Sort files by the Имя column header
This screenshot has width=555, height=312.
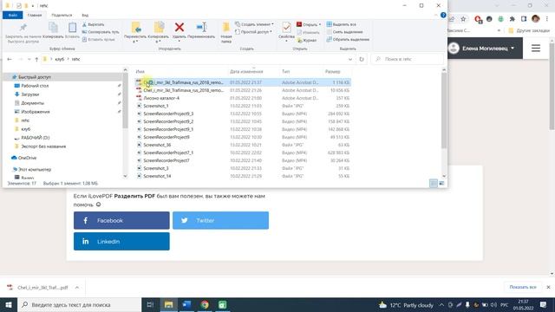(x=140, y=71)
